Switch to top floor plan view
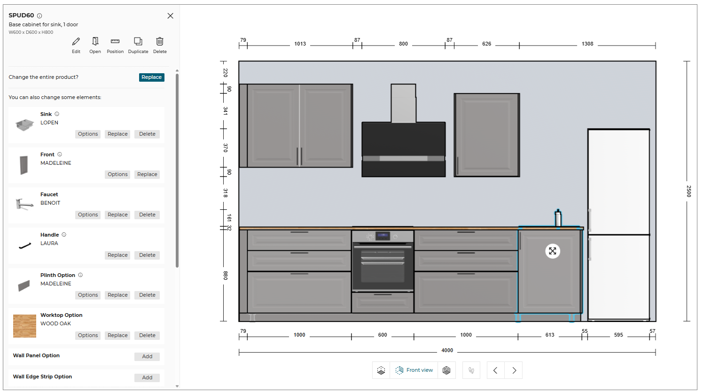Screen dimensions: 703x392 click(381, 370)
